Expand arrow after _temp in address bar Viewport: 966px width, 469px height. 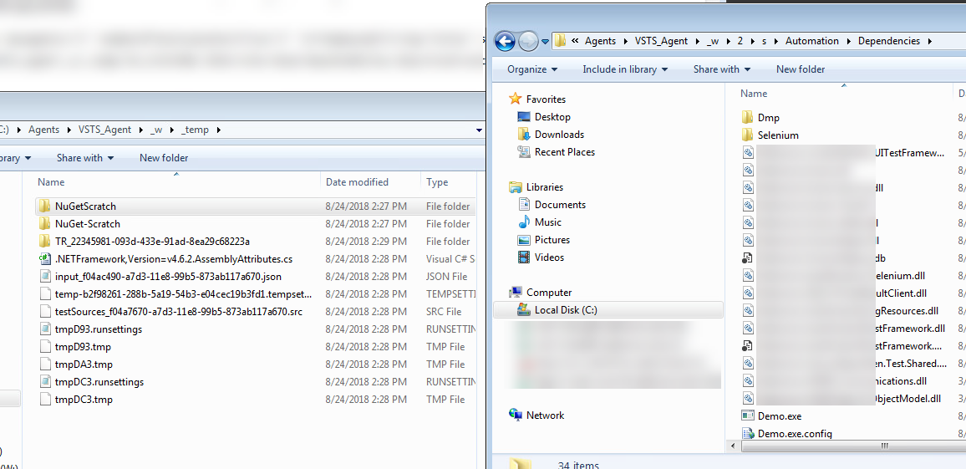click(218, 130)
